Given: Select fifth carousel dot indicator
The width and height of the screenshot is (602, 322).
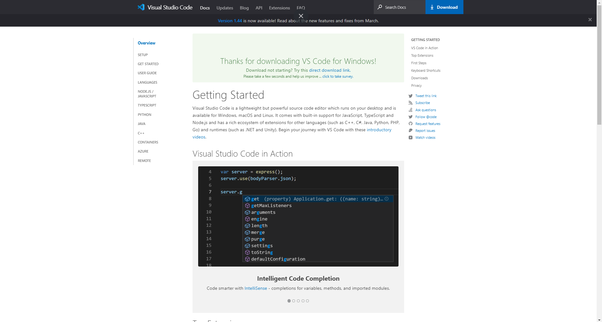Looking at the screenshot, I should coord(308,301).
